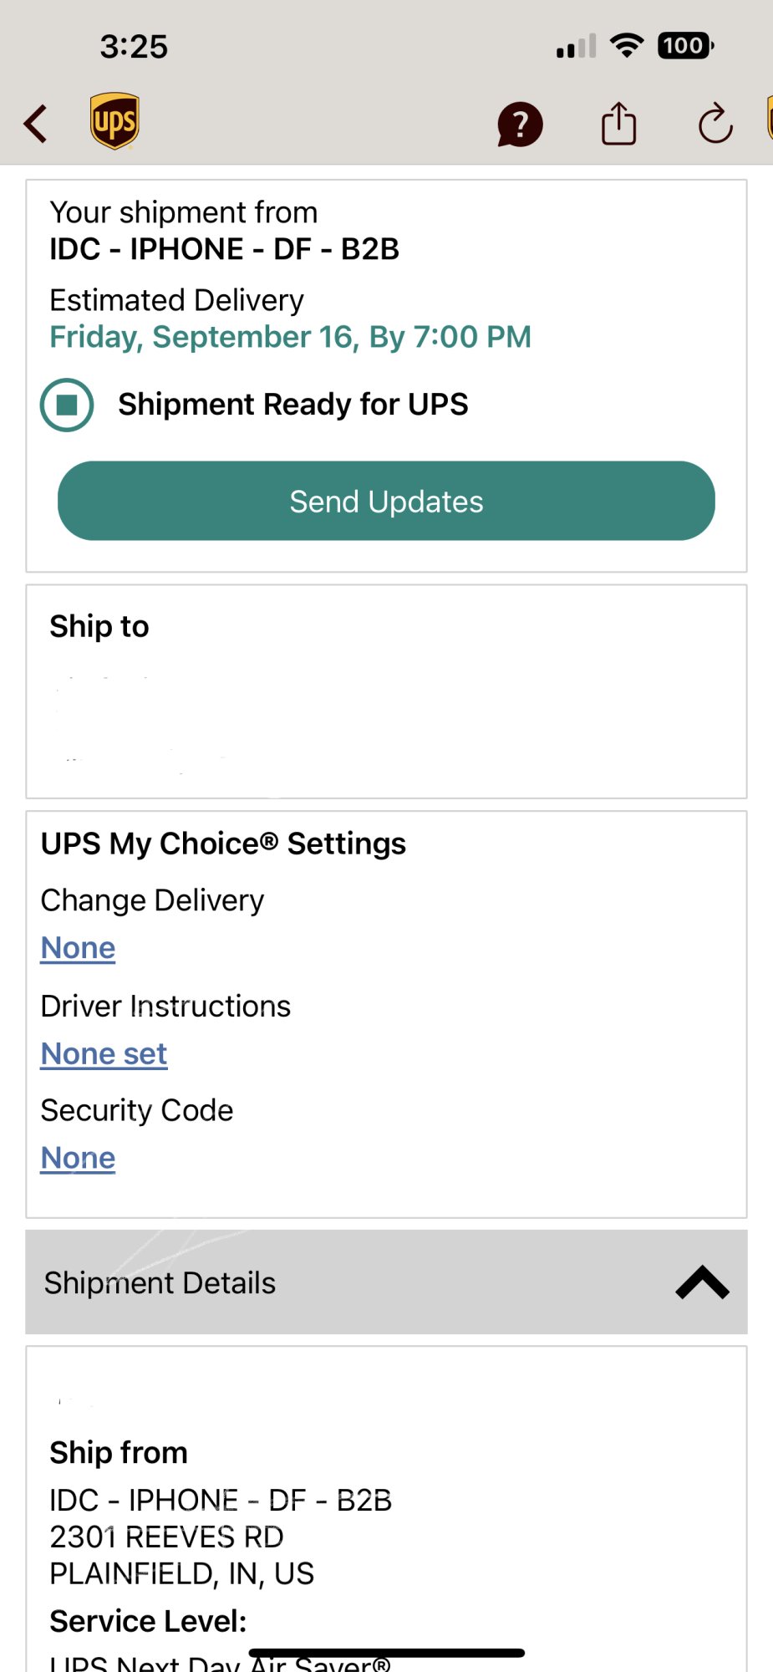
Task: Tap the Ship to heading
Action: [99, 626]
